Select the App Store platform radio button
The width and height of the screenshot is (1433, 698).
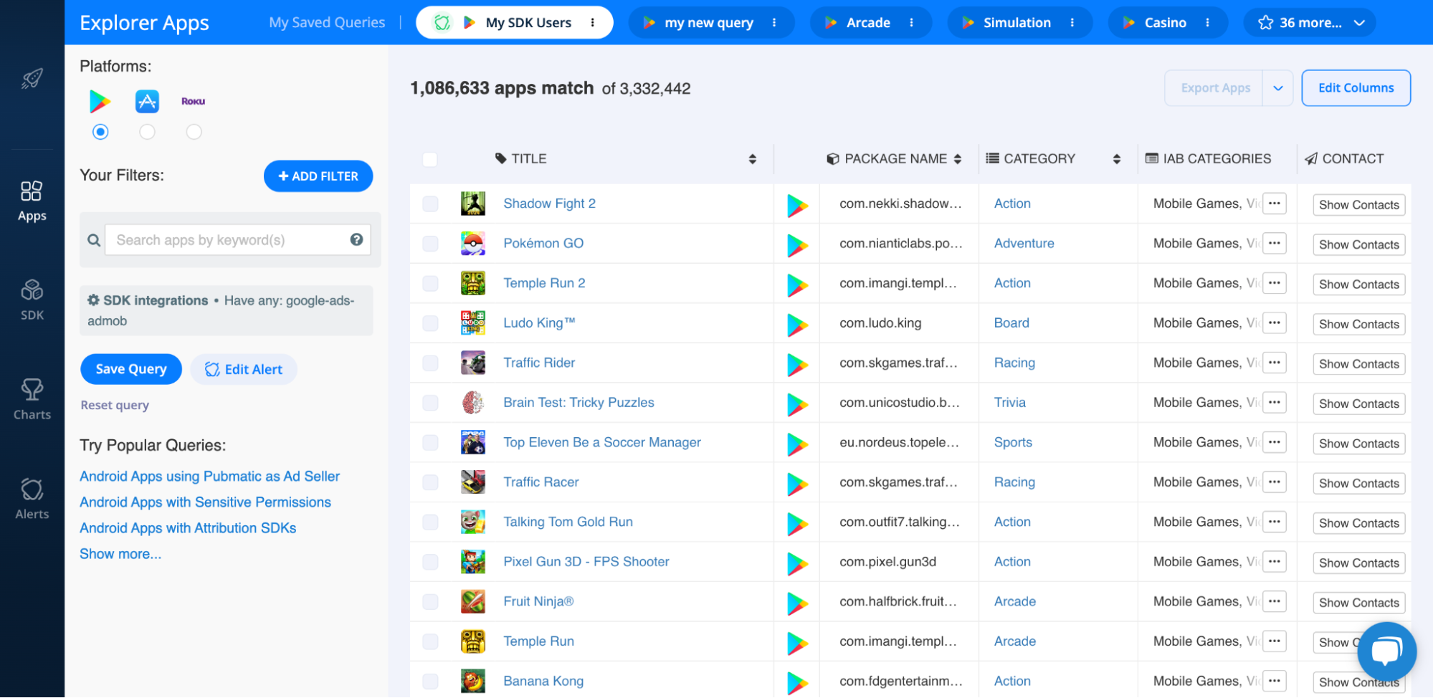tap(147, 132)
